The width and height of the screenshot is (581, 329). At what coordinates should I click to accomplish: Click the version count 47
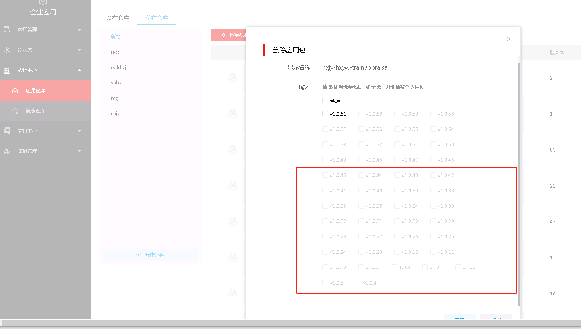point(553,222)
